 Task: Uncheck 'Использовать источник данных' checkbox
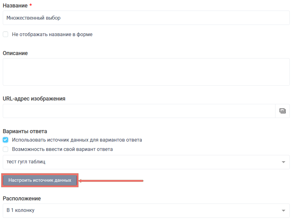pyautogui.click(x=6, y=140)
